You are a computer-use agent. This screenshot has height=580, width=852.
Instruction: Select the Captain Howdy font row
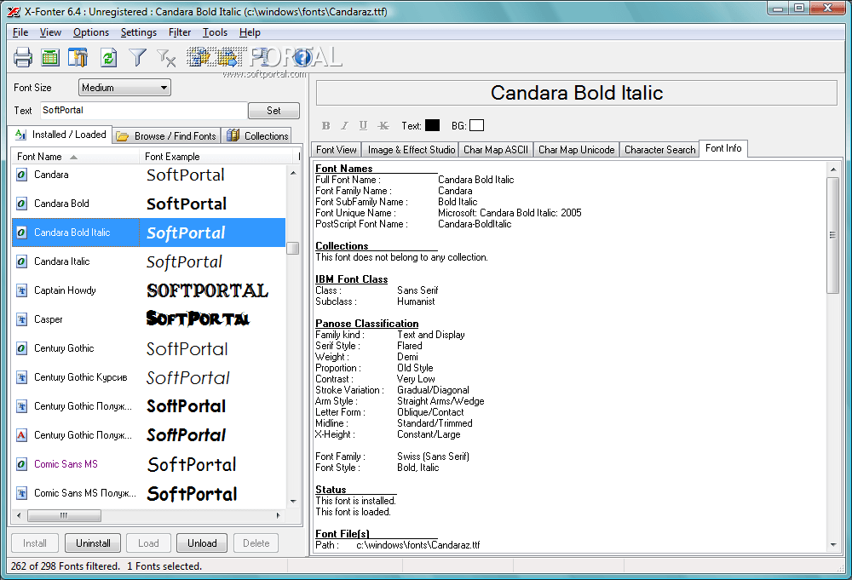(148, 290)
